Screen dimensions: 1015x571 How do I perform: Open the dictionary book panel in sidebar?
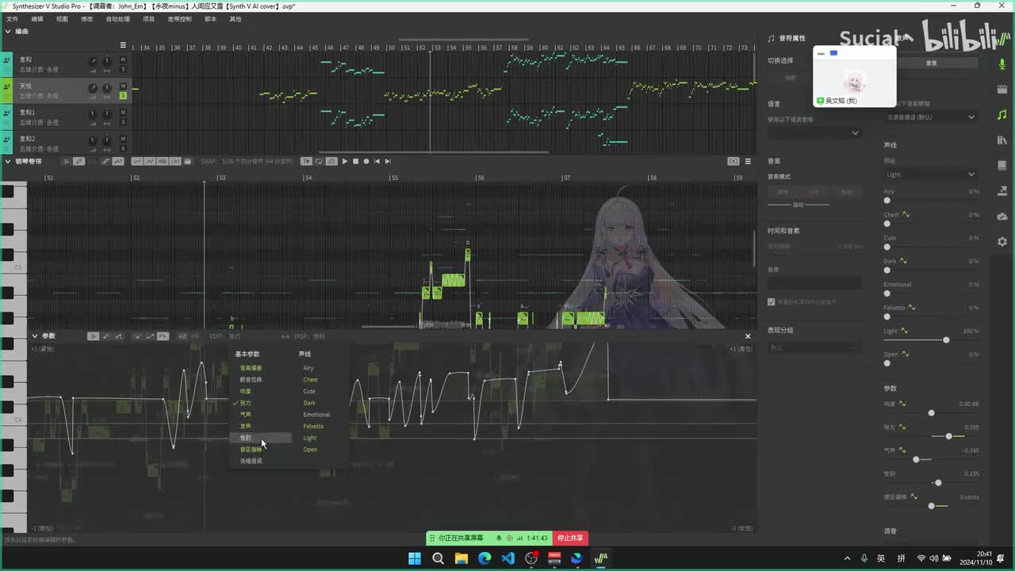tap(1002, 166)
